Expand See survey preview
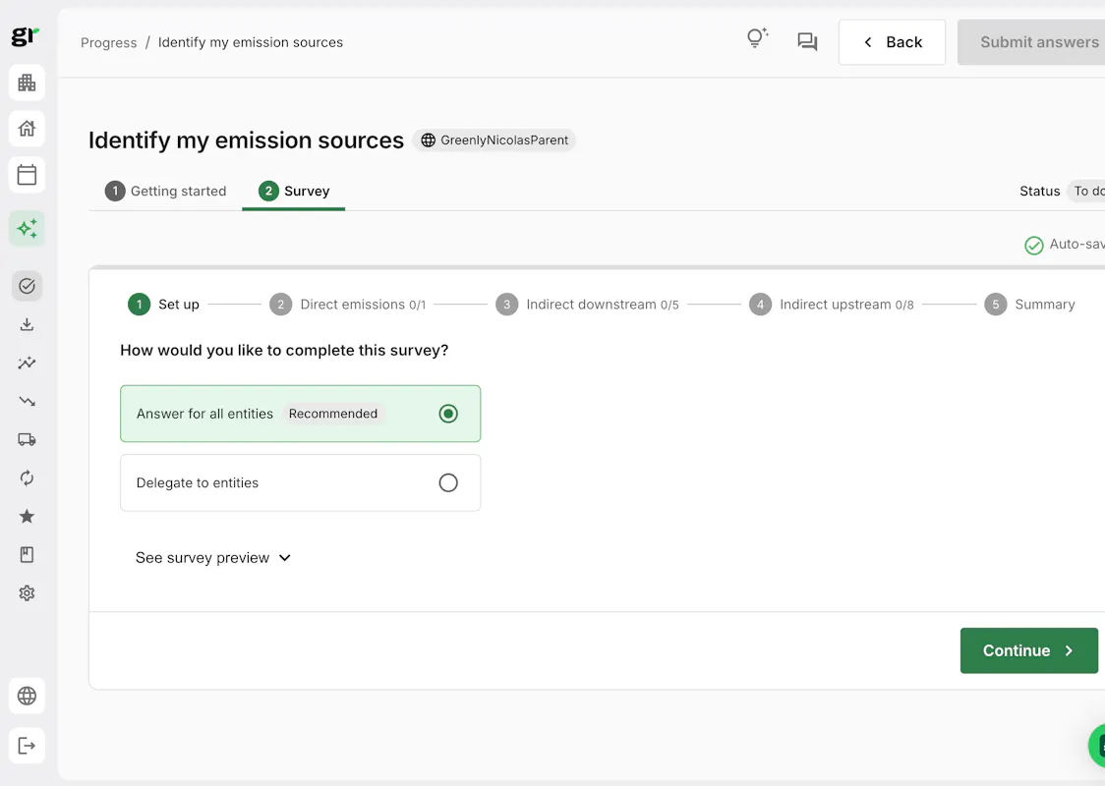 [x=212, y=558]
